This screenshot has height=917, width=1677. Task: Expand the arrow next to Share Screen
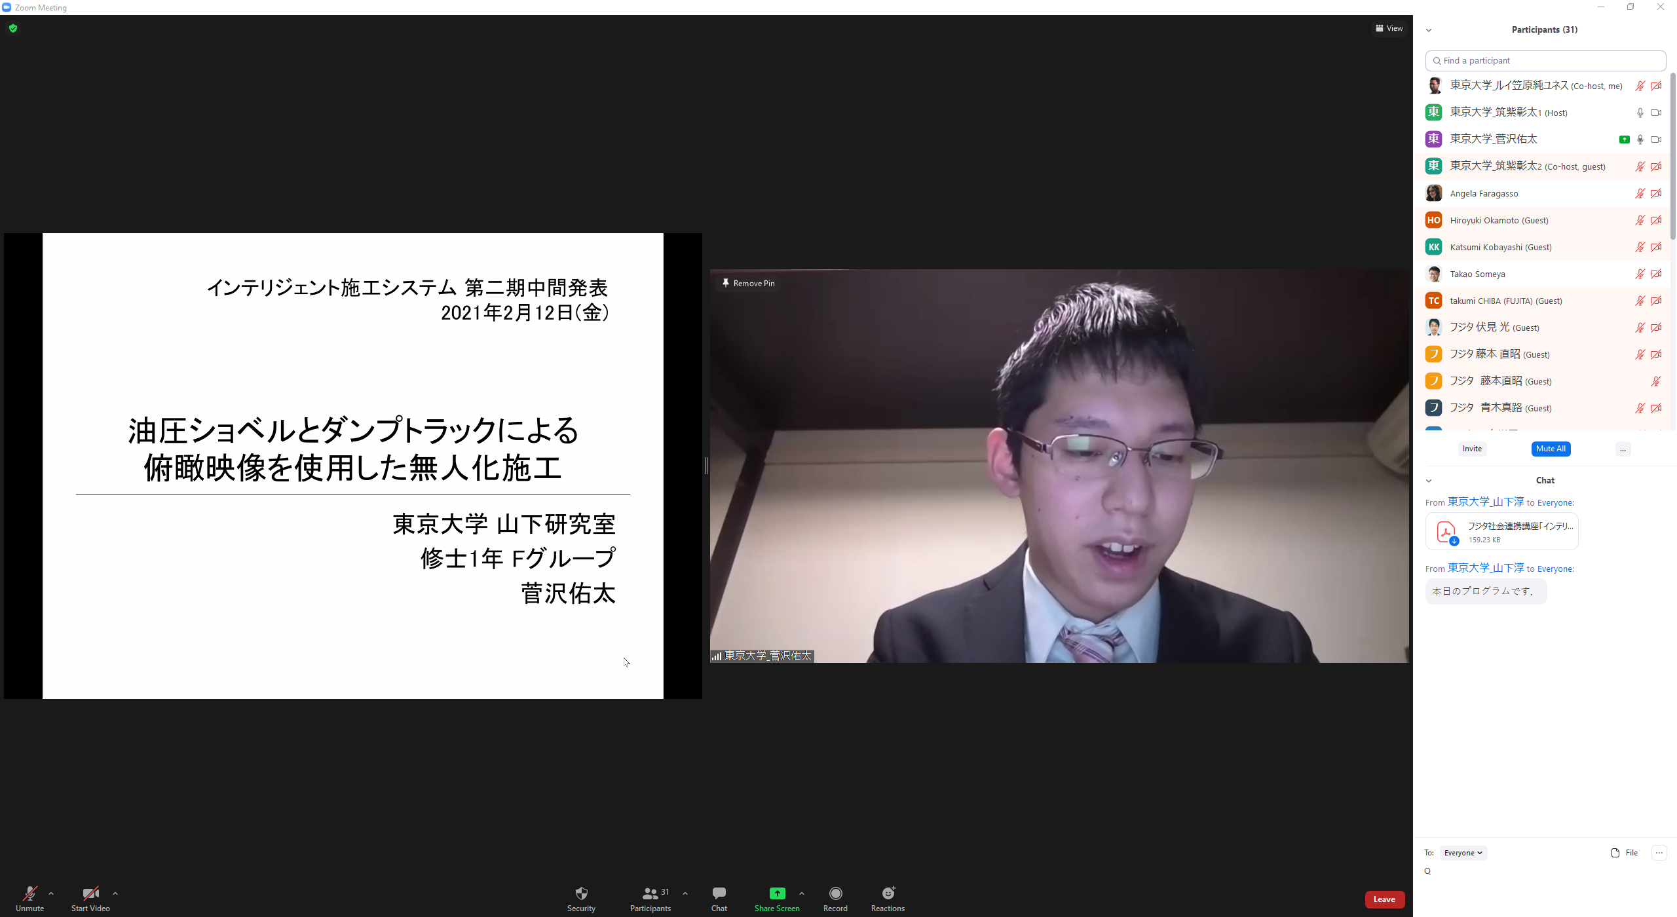click(802, 893)
